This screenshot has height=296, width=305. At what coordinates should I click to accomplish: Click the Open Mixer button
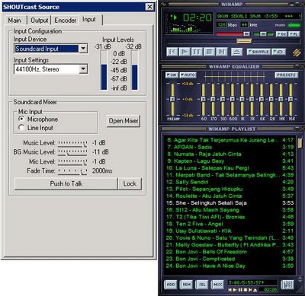coord(124,121)
